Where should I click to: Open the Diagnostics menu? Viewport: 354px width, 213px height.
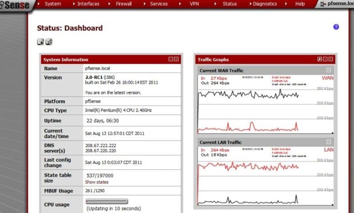[265, 4]
